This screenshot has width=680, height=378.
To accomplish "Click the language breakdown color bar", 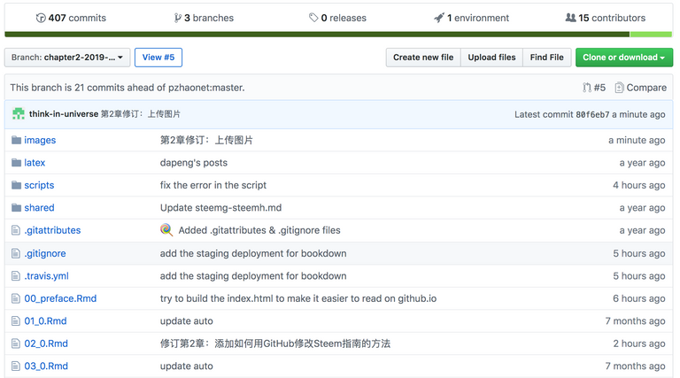I will [x=338, y=35].
